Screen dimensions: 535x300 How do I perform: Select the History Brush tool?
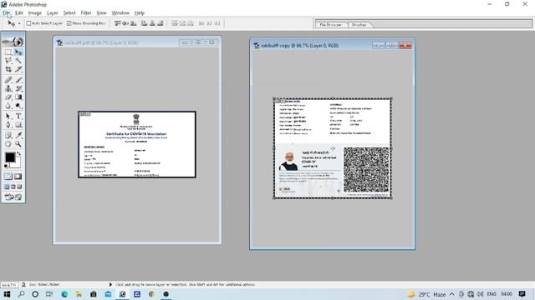pyautogui.click(x=18, y=88)
